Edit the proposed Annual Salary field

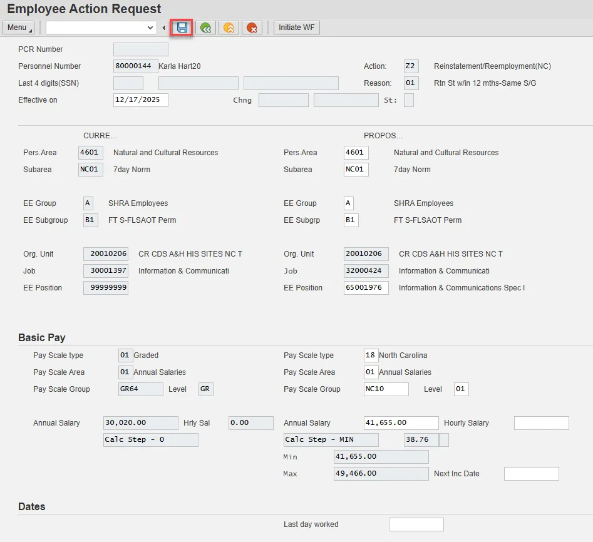click(x=401, y=423)
